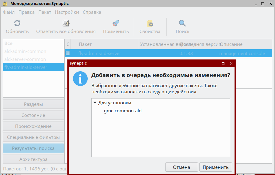Open the Свойства package properties icon

[150, 23]
